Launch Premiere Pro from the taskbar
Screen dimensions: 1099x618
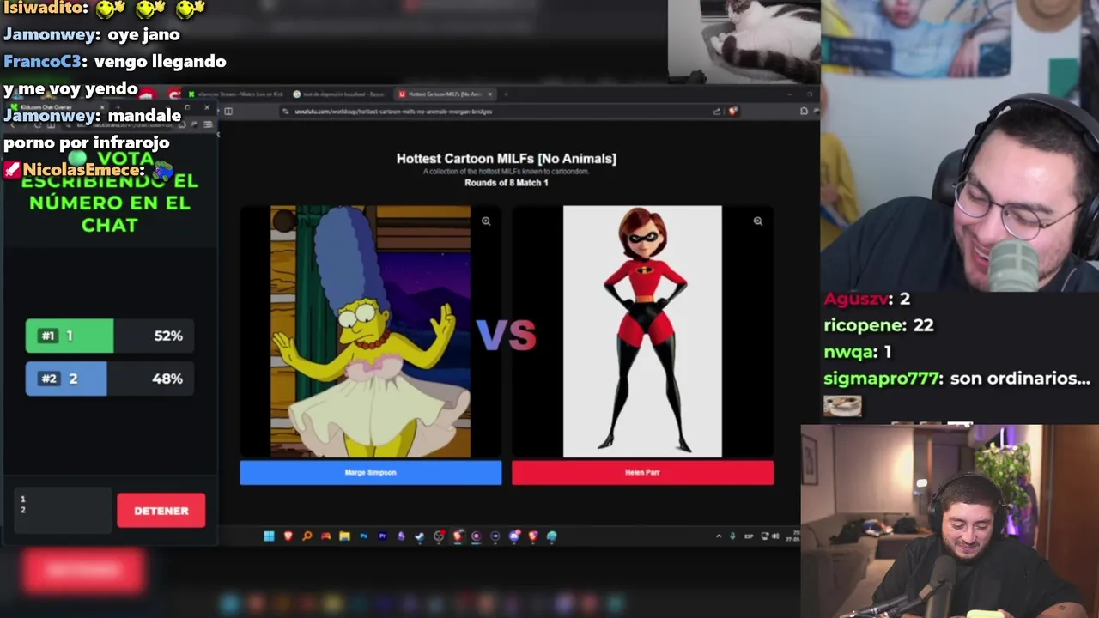(382, 536)
